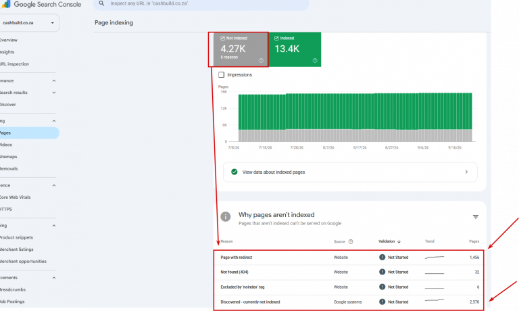Open Job Postings report
This screenshot has width=519, height=311.
click(12, 302)
